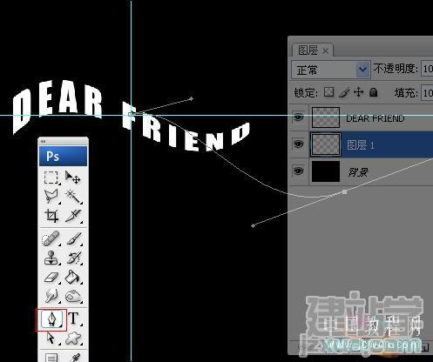Screen dimensions: 433x362
Task: Collapse the toolbox using double-arrow header
Action: 44,141
